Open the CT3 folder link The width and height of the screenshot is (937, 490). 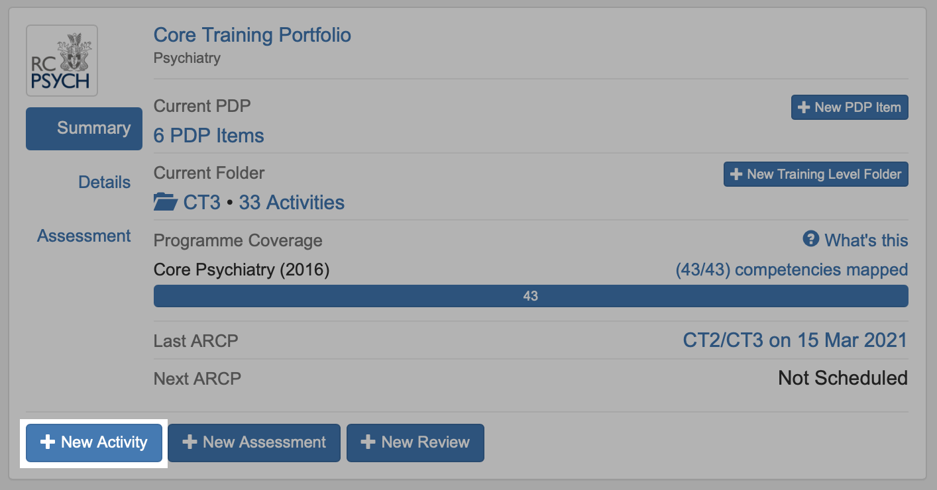tap(201, 202)
